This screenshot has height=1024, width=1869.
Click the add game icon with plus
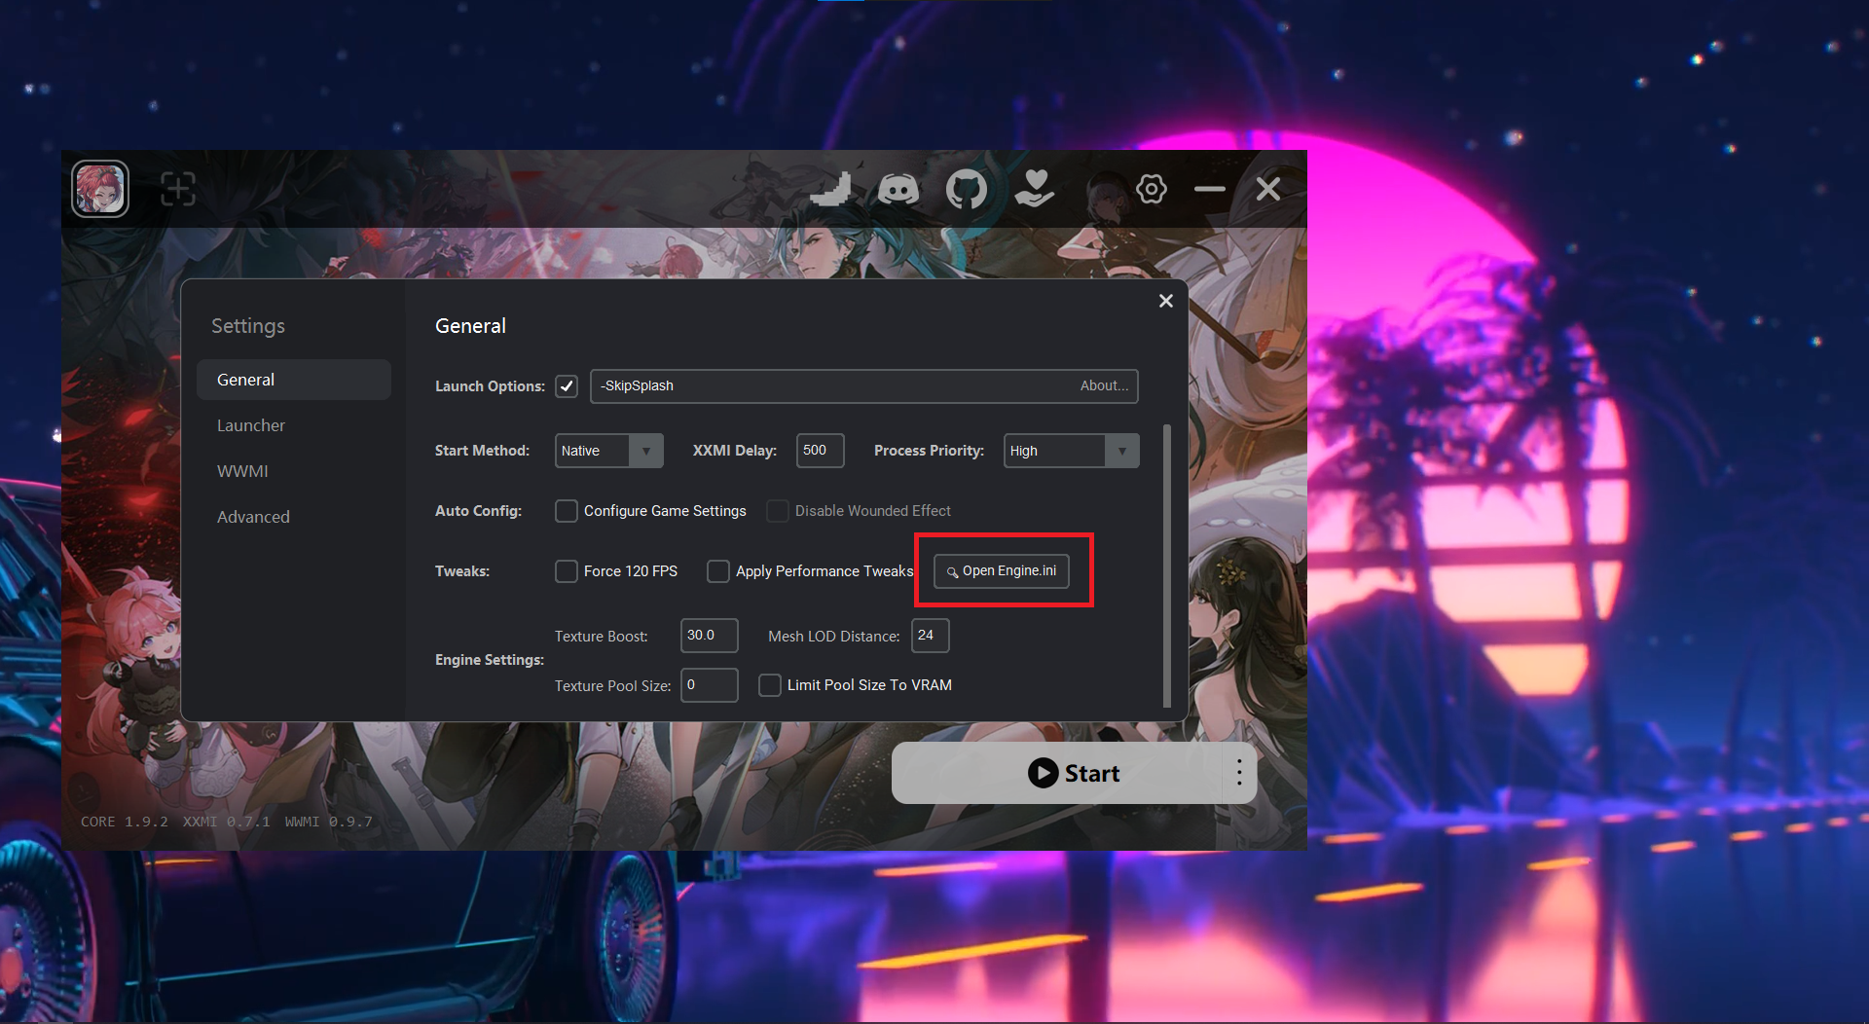178,189
